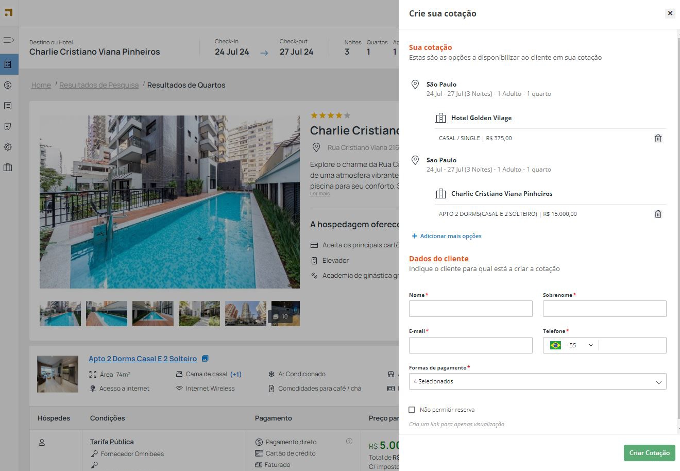Viewport: 680px width, 471px height.
Task: Click the room photo icon beside Apto 2 Dorms
Action: tap(205, 359)
